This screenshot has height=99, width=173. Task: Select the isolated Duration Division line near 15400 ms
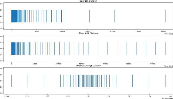tap(89, 16)
